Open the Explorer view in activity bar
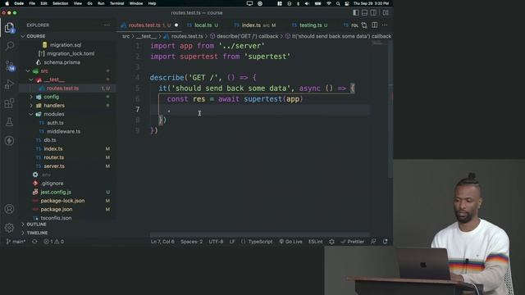The width and height of the screenshot is (525, 295). tap(9, 28)
